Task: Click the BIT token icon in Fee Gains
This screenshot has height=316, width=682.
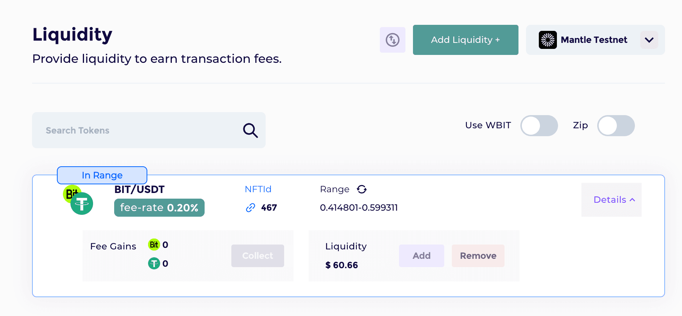Action: point(154,245)
